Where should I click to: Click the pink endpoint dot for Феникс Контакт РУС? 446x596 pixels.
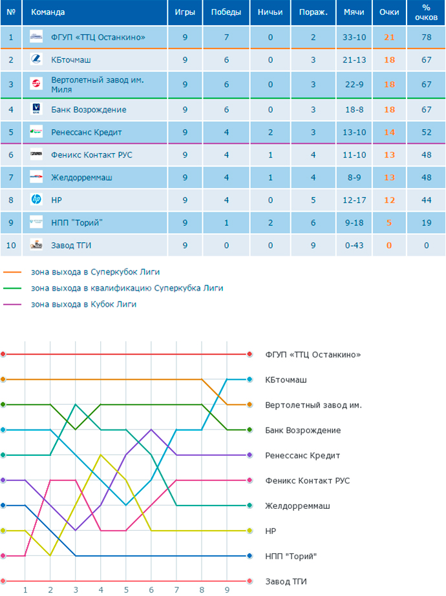point(250,480)
